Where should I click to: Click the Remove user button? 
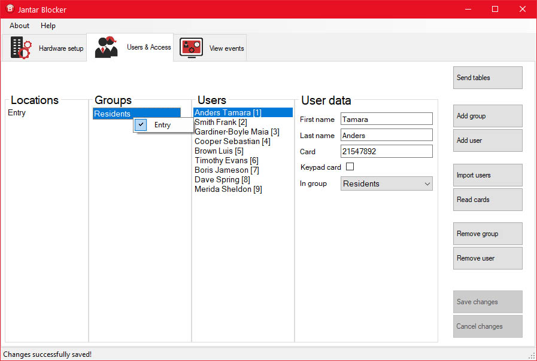pos(488,258)
